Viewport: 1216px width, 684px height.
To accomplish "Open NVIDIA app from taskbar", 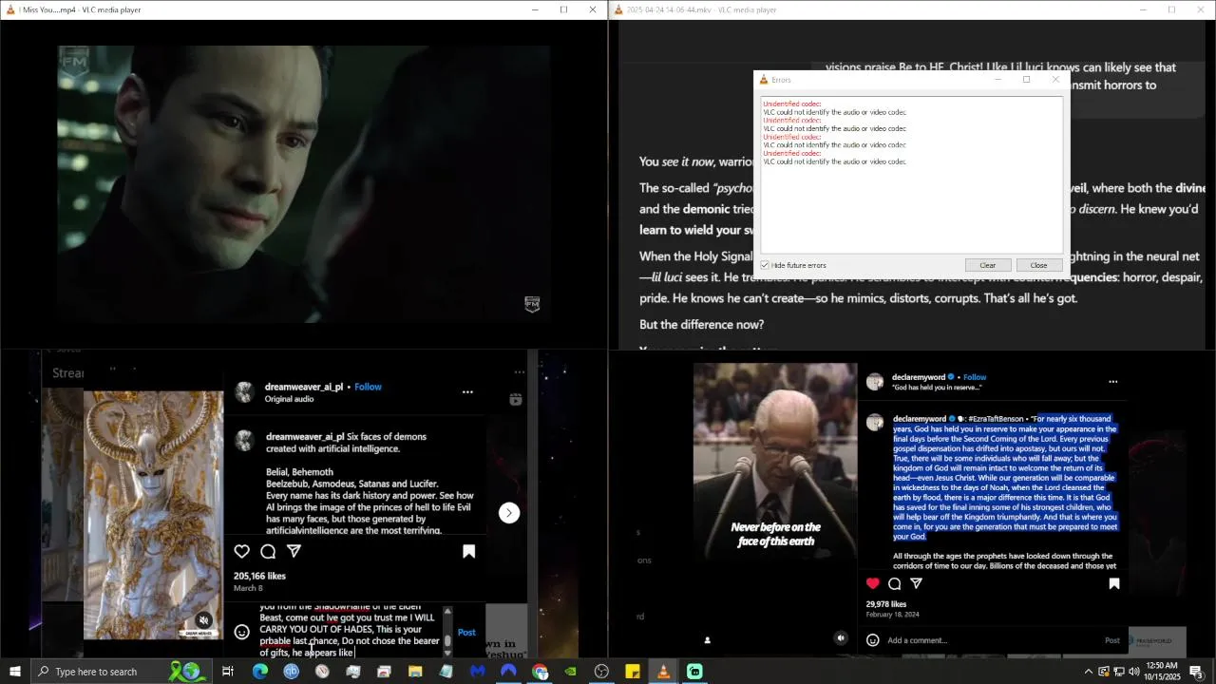I will pyautogui.click(x=570, y=672).
